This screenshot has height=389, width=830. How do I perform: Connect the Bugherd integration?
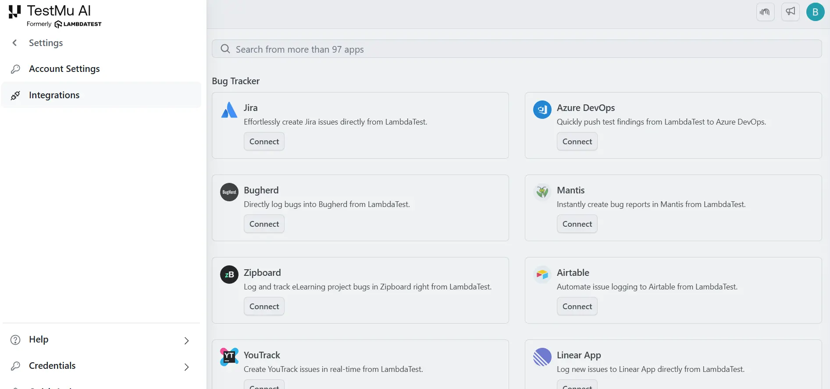click(x=264, y=224)
